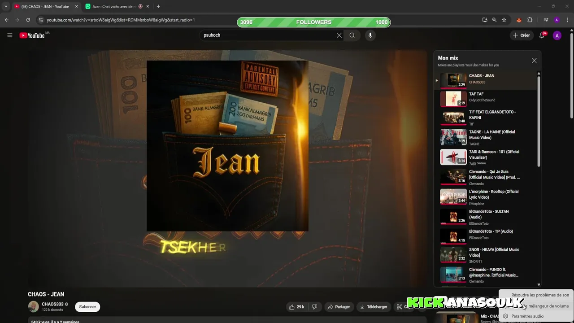This screenshot has height=323, width=574.
Task: Open browser extensions puzzle icon
Action: [x=530, y=20]
